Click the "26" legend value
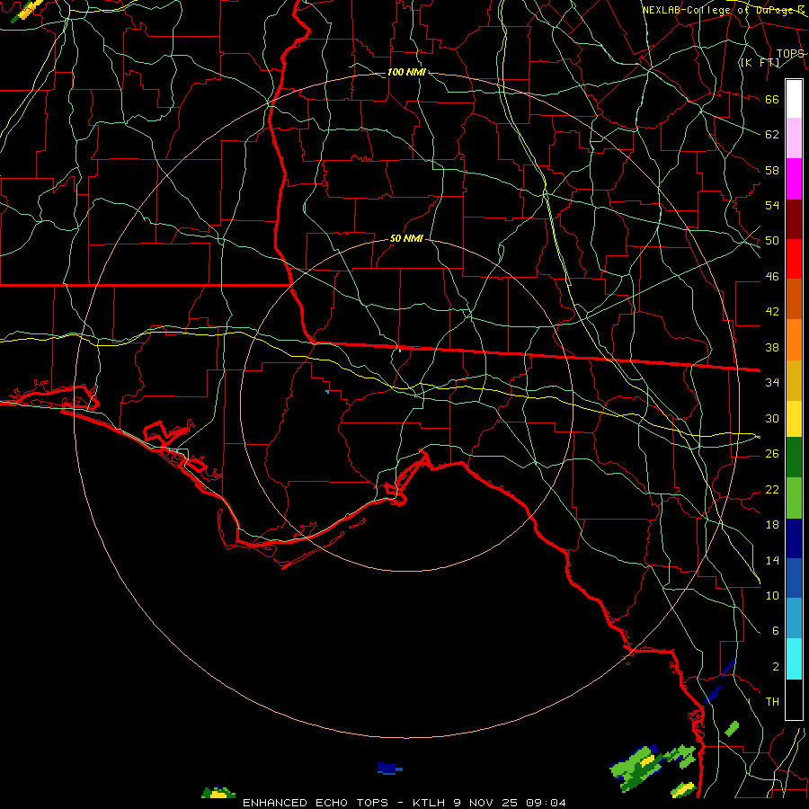 coord(772,454)
